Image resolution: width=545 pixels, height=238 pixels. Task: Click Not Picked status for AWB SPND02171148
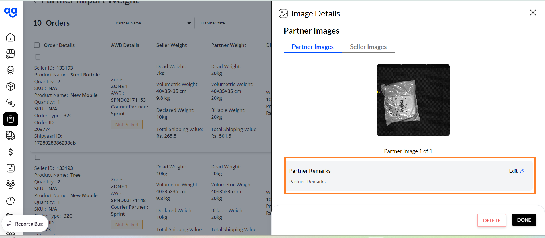(127, 224)
